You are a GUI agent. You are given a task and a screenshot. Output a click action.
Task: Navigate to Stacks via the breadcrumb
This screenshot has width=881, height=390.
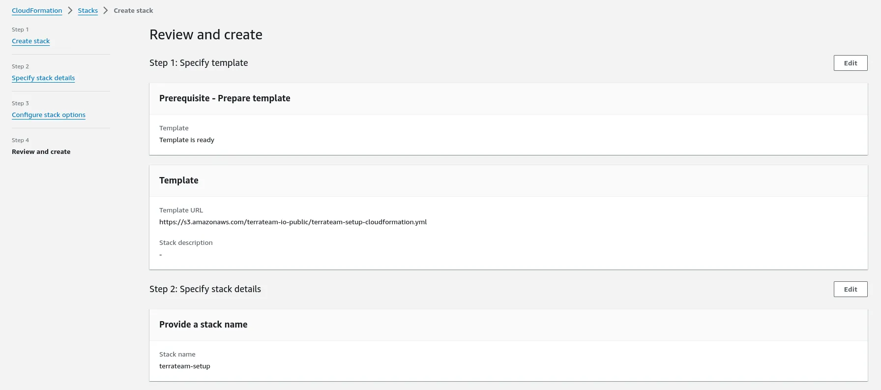(x=88, y=10)
